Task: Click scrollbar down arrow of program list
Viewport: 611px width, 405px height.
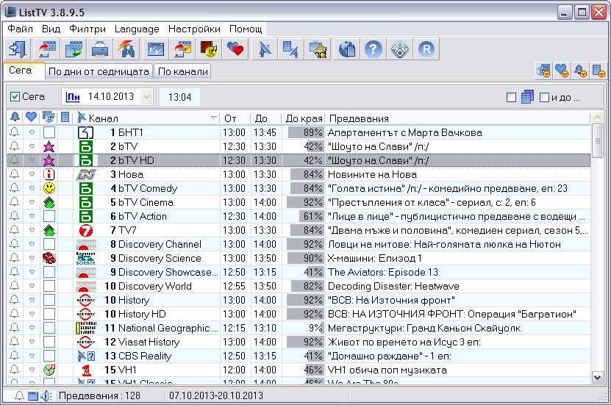Action: (597, 376)
